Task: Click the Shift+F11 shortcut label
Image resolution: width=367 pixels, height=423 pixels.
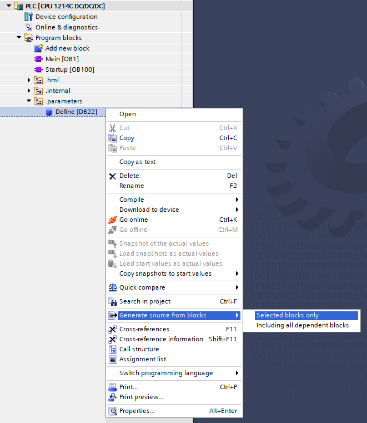Action: tap(223, 340)
